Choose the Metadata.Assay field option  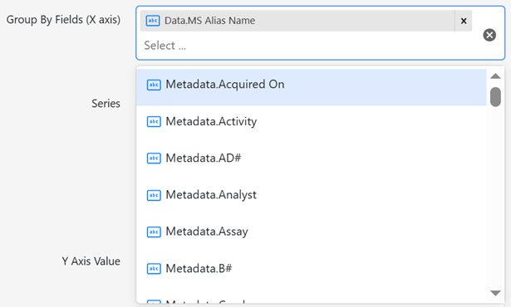[312, 231]
